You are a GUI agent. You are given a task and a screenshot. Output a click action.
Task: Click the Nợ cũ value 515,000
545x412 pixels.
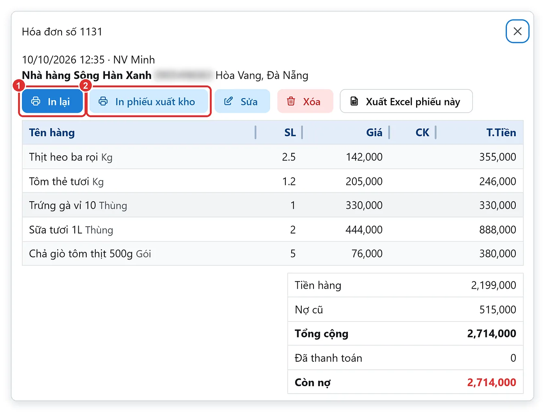[x=498, y=309]
